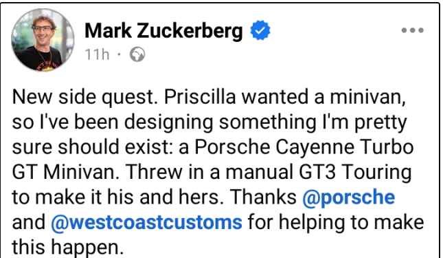Open the @porsche mention link
The height and width of the screenshot is (258, 443).
coord(348,197)
